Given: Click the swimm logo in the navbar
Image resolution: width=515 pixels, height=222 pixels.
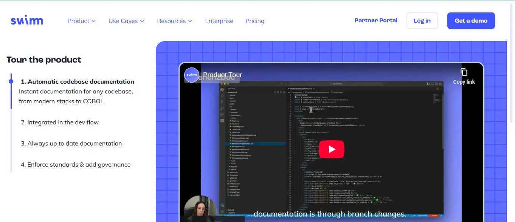Looking at the screenshot, I should (x=27, y=20).
